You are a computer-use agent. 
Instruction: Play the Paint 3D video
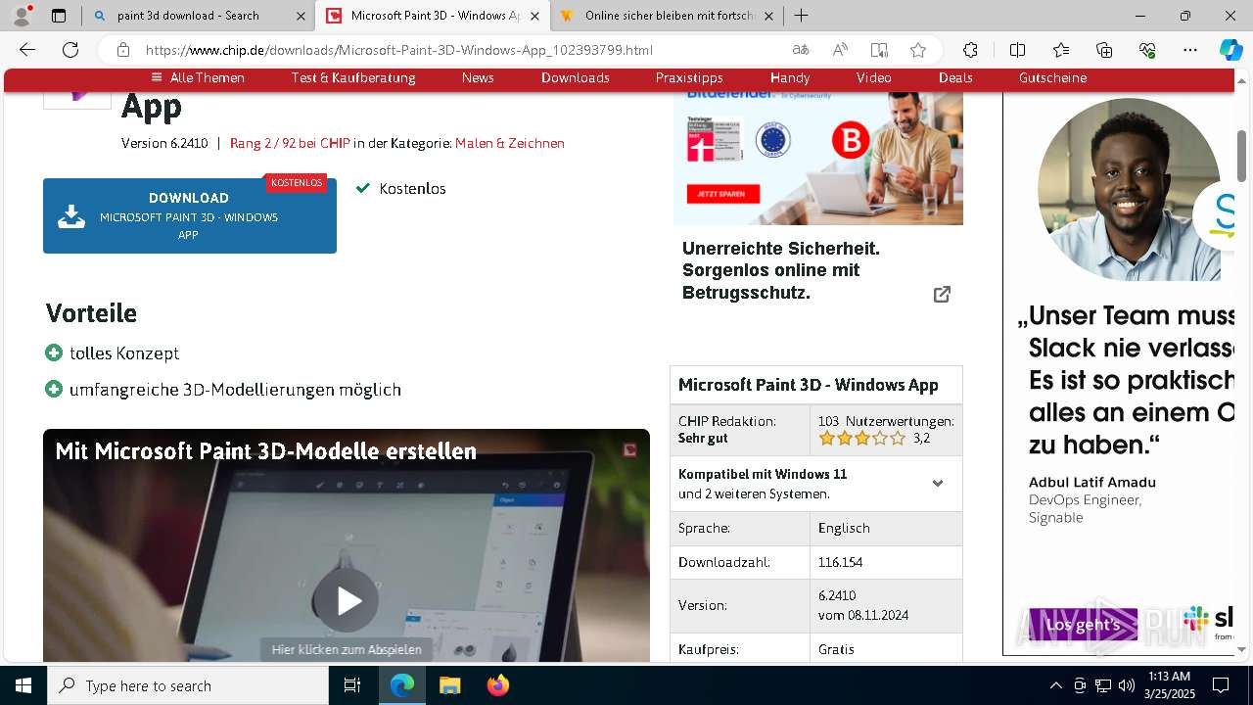347,601
